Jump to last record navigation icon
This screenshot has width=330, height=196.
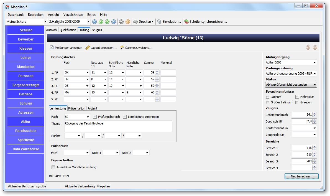pyautogui.click(x=114, y=22)
